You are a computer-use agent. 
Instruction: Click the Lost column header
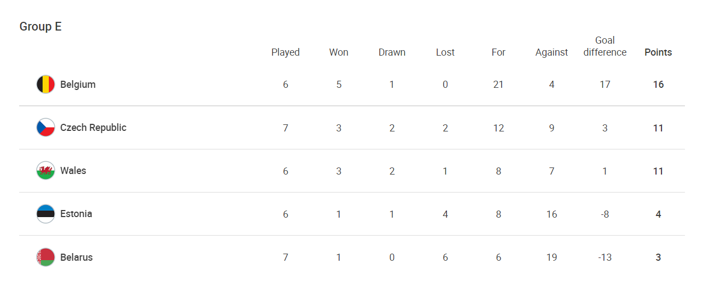click(x=445, y=52)
